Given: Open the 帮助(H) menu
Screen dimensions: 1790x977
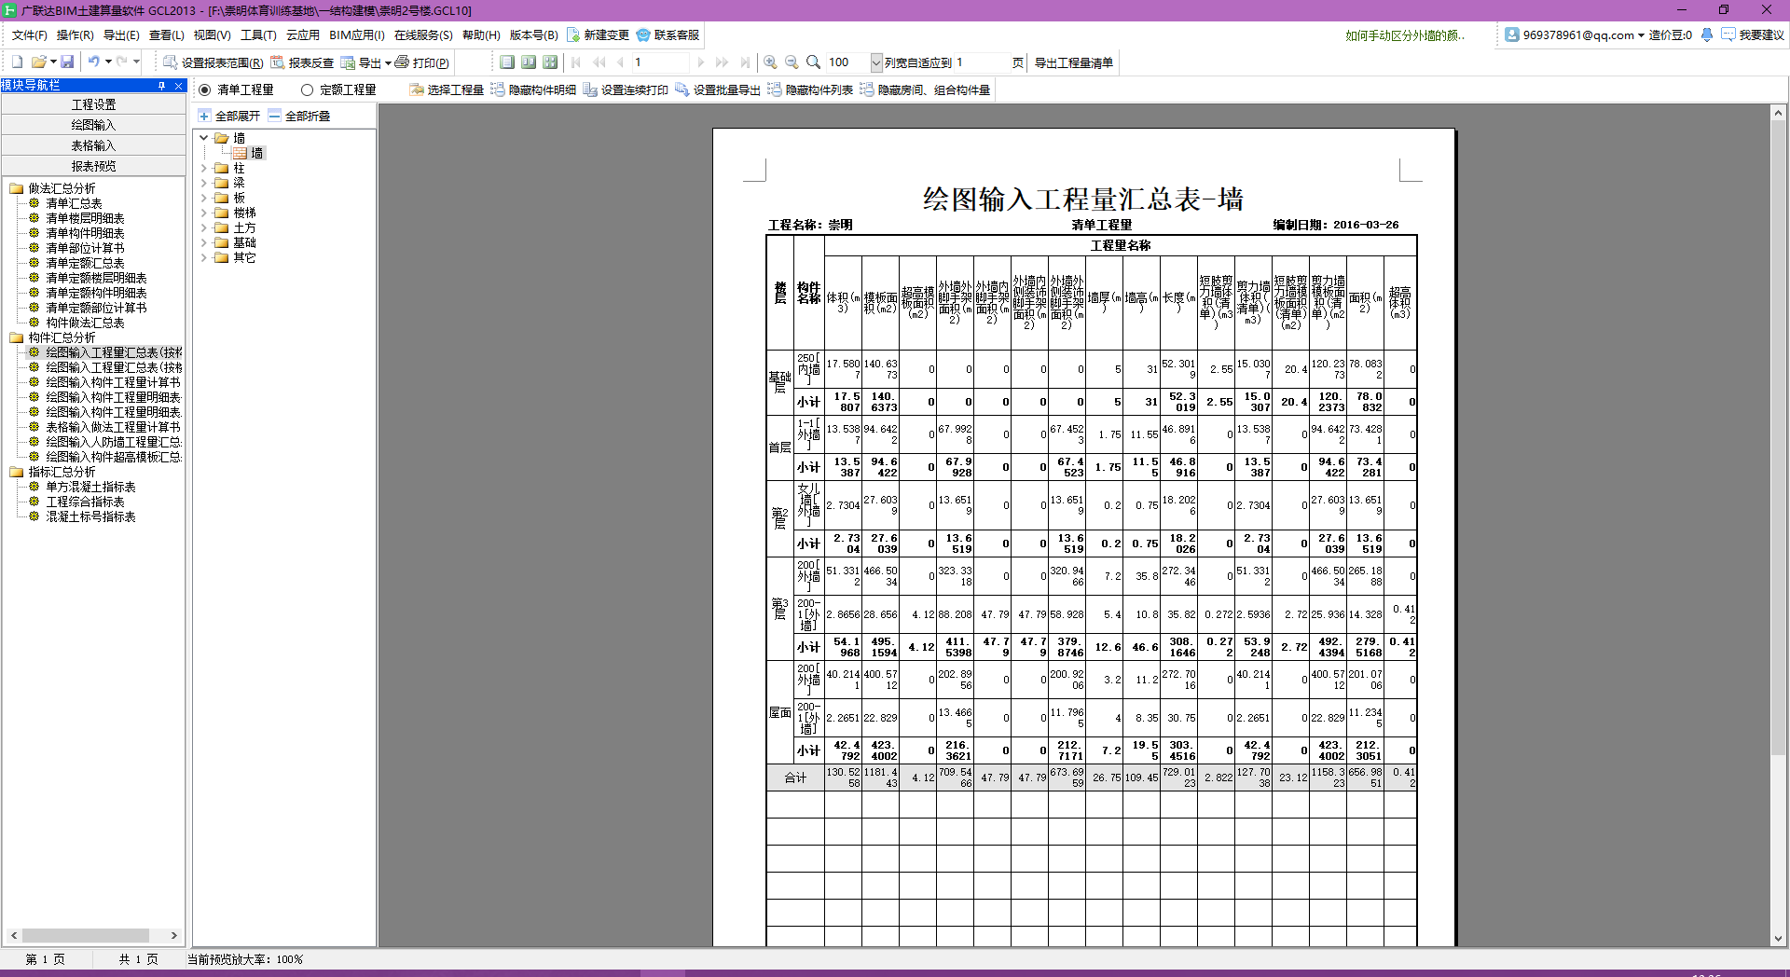Looking at the screenshot, I should 481,35.
